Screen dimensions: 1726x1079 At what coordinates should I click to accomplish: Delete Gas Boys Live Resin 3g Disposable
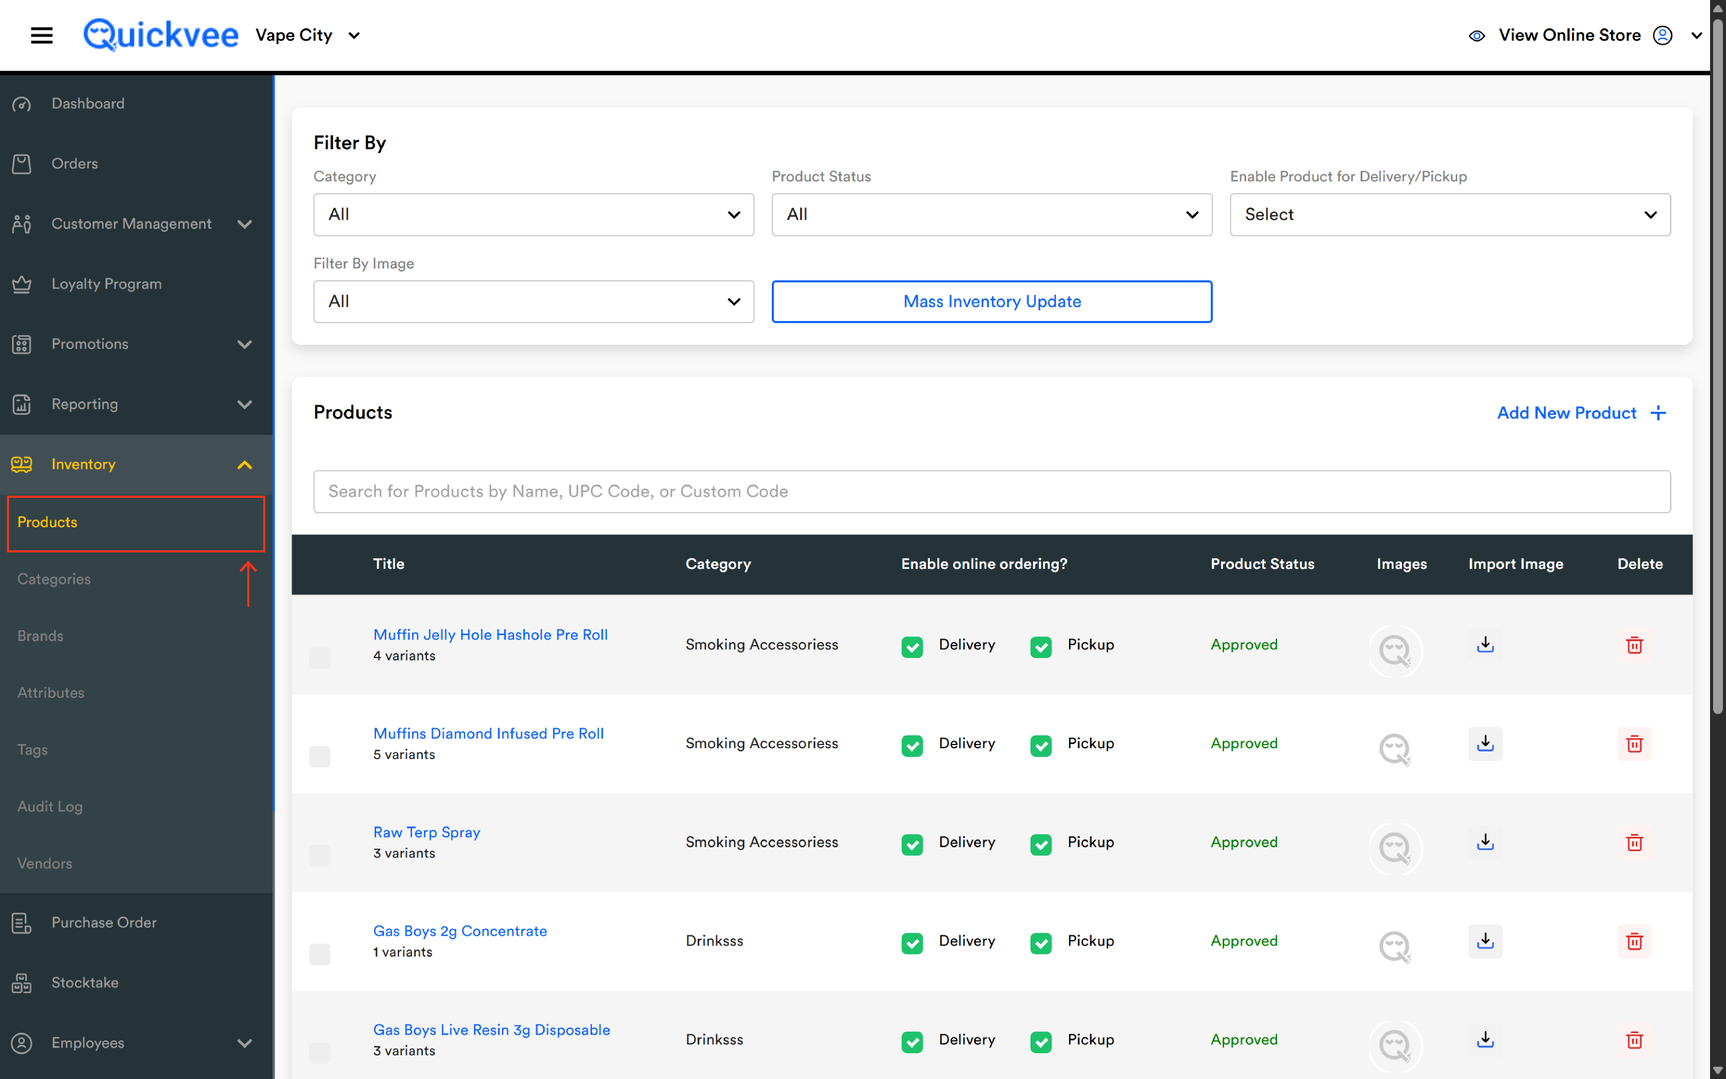[x=1634, y=1040]
